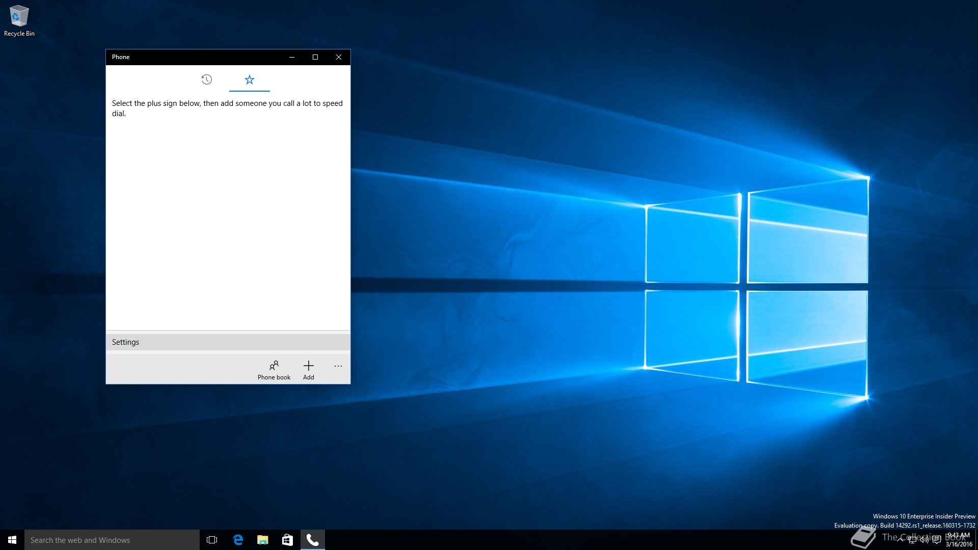Open the volume control tray icon
Image resolution: width=978 pixels, height=550 pixels.
tap(925, 540)
